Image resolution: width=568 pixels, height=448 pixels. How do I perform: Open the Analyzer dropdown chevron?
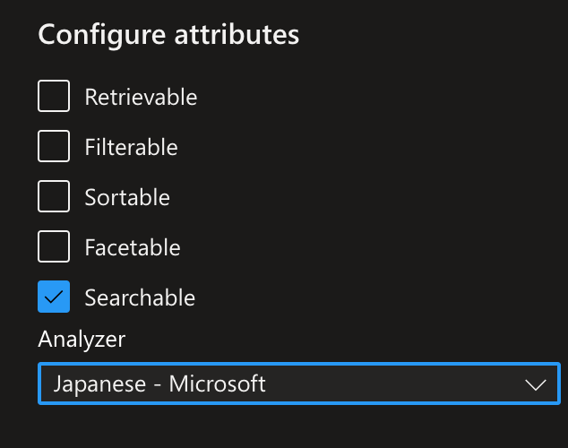coord(536,384)
